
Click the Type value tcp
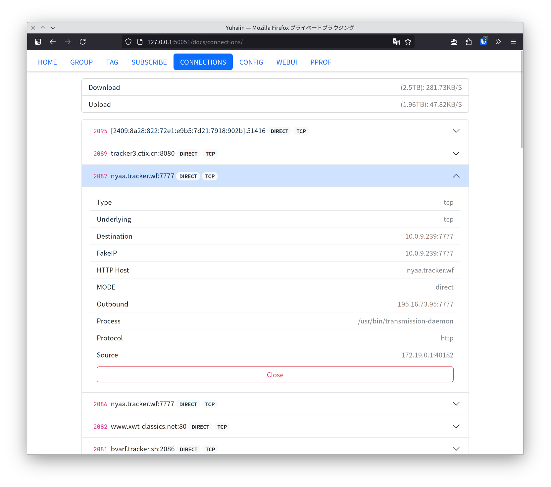[x=448, y=203]
